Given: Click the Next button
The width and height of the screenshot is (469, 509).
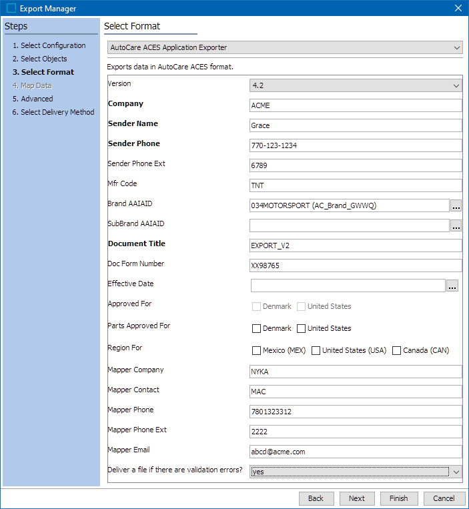Looking at the screenshot, I should [x=357, y=498].
